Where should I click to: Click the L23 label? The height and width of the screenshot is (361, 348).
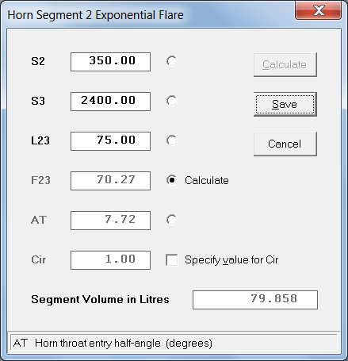(x=40, y=140)
